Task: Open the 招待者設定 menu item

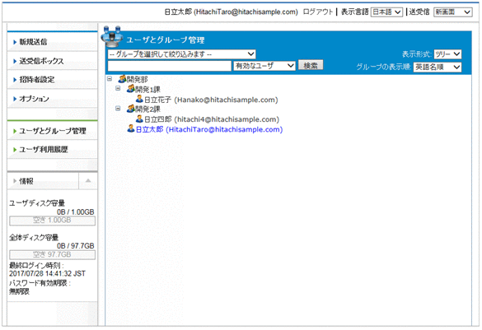Action: tap(52, 80)
